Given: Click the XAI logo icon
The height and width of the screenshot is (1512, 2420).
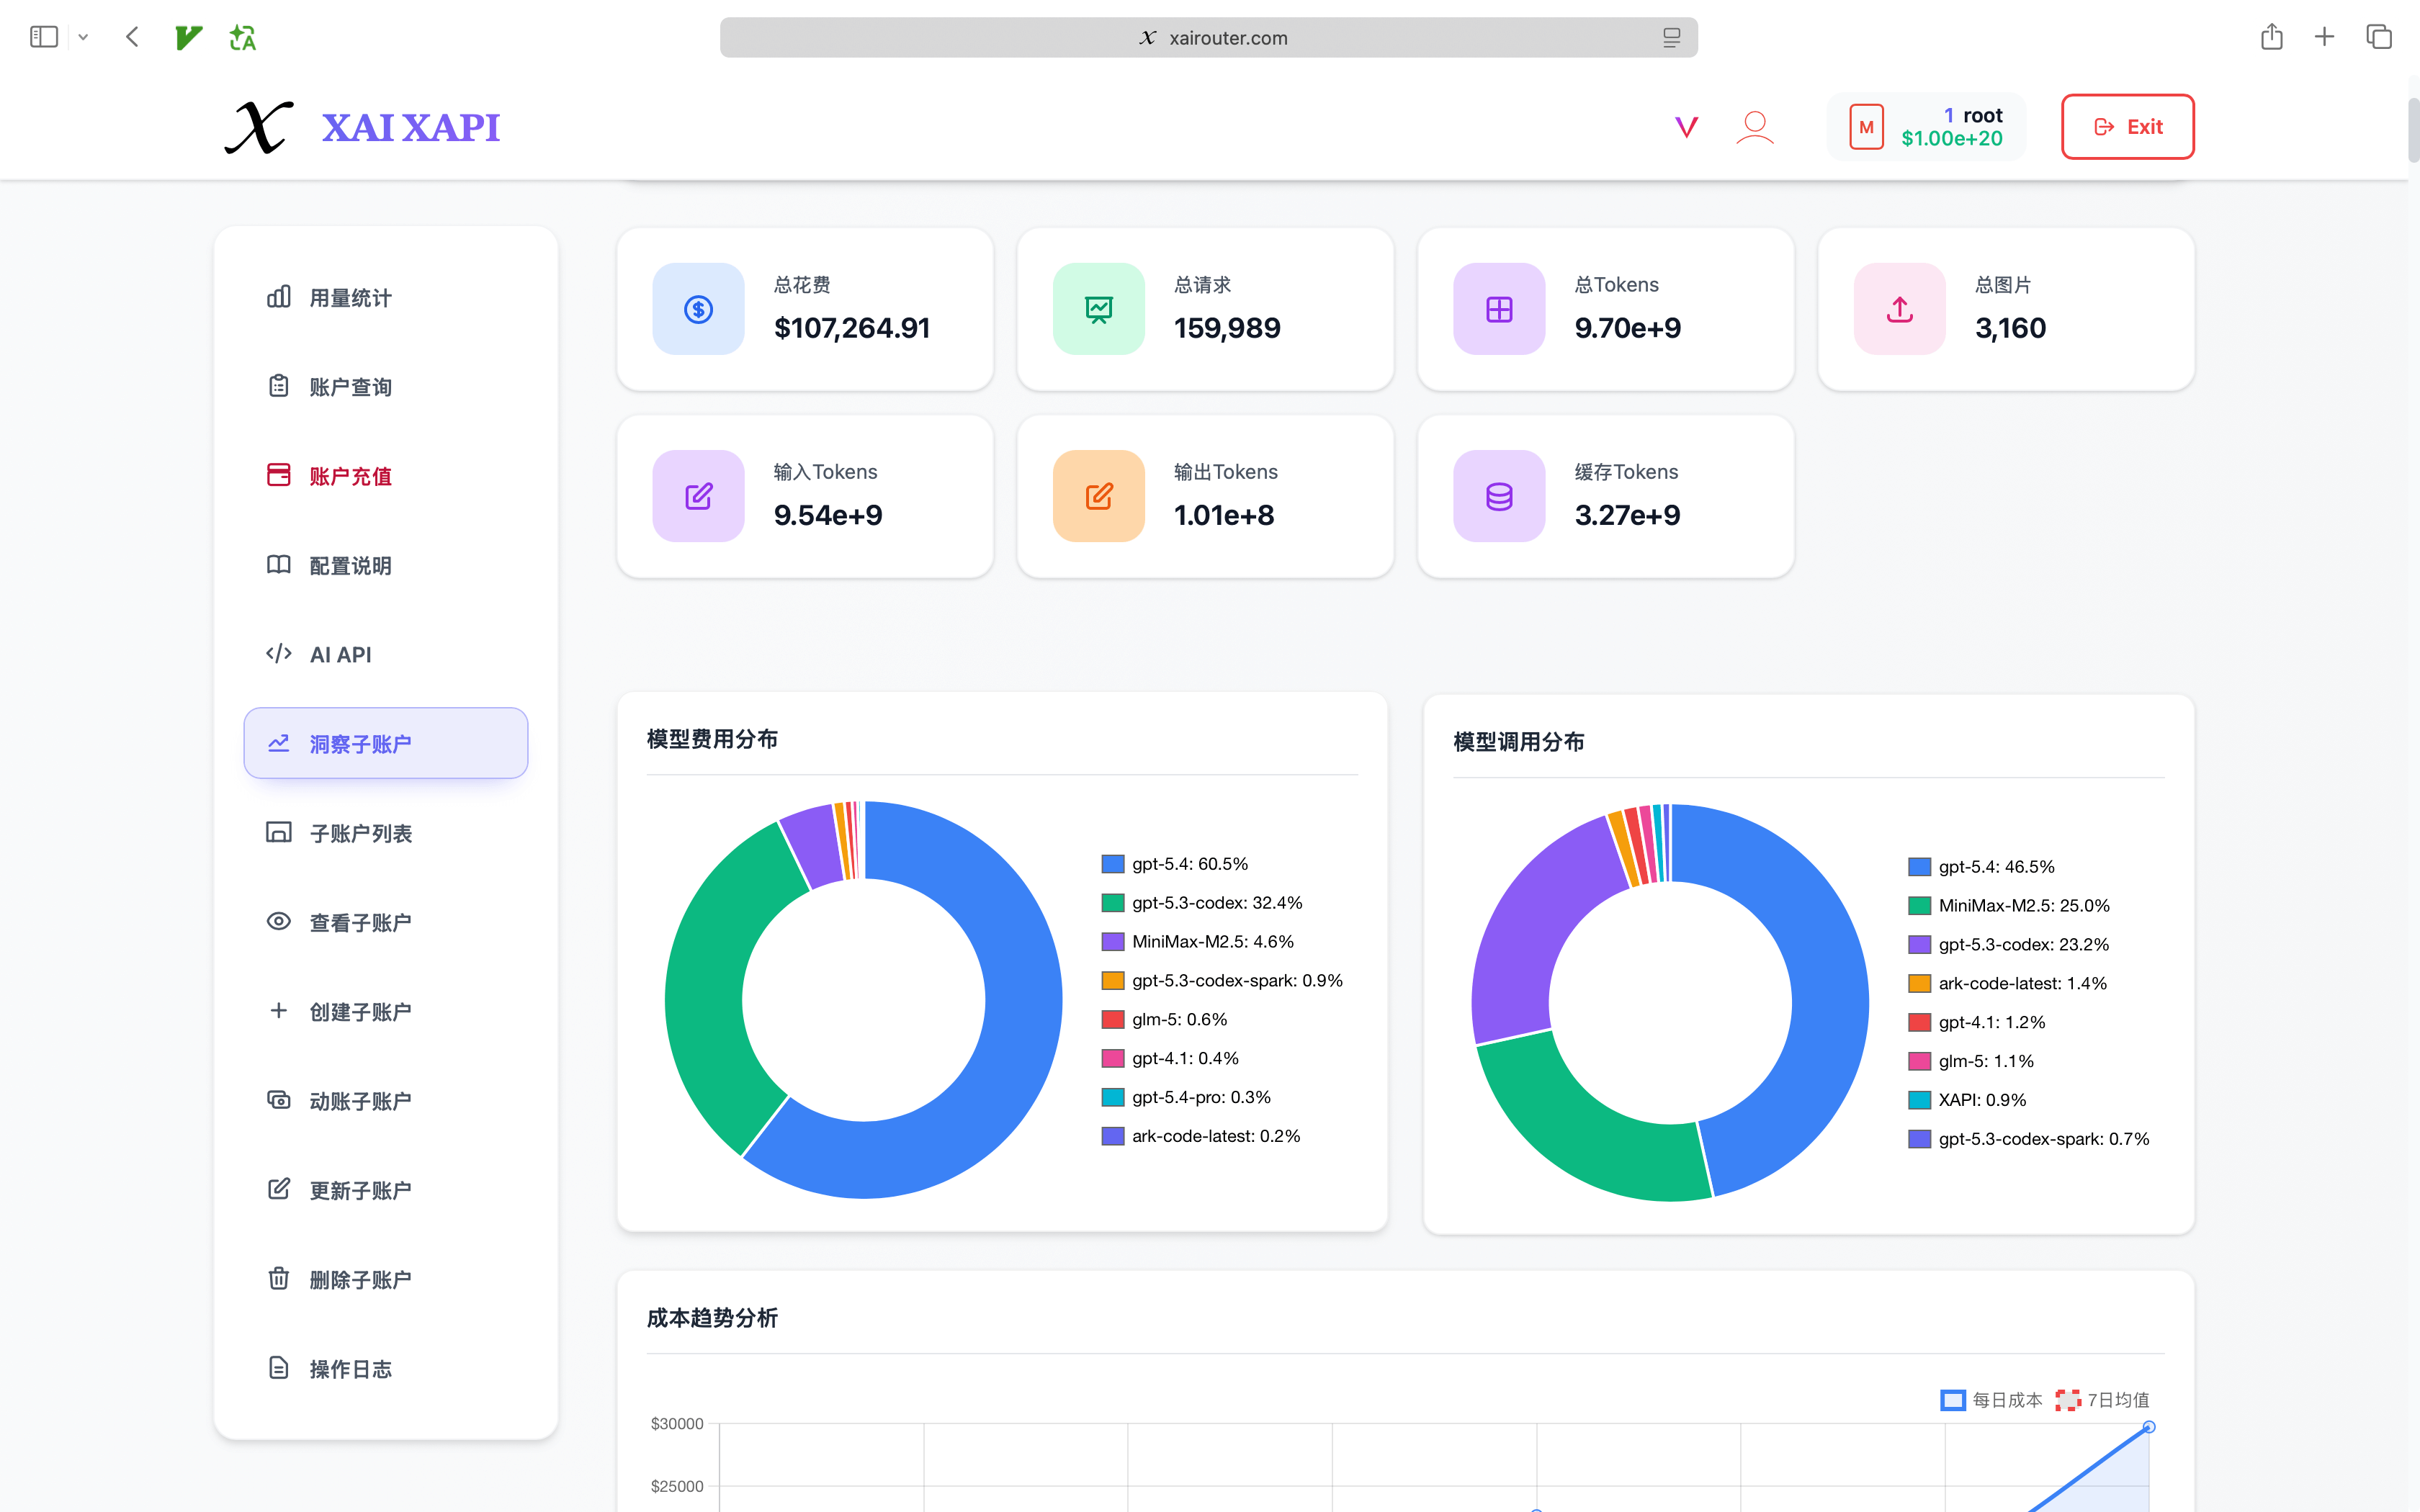Looking at the screenshot, I should tap(259, 127).
